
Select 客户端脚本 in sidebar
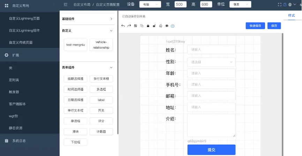[x=17, y=104]
